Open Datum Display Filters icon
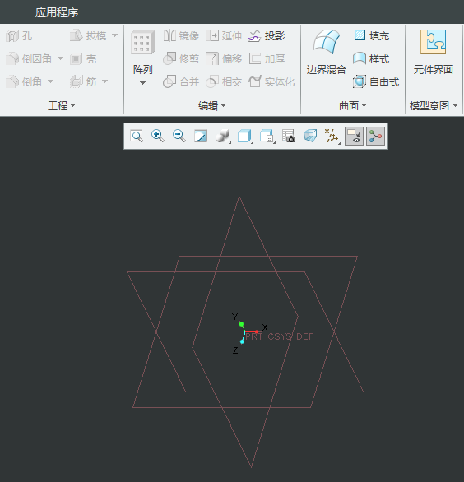Image resolution: width=464 pixels, height=482 pixels. 332,136
